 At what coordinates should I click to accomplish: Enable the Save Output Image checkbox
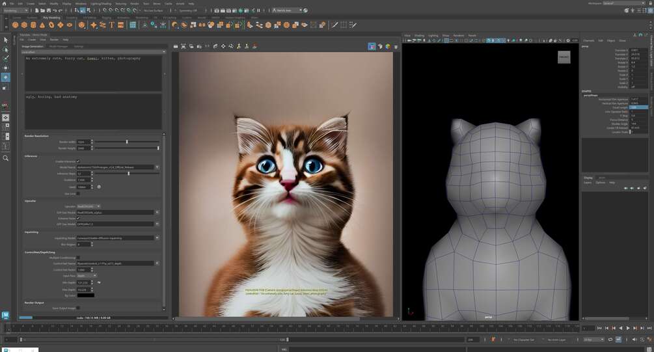tap(78, 308)
